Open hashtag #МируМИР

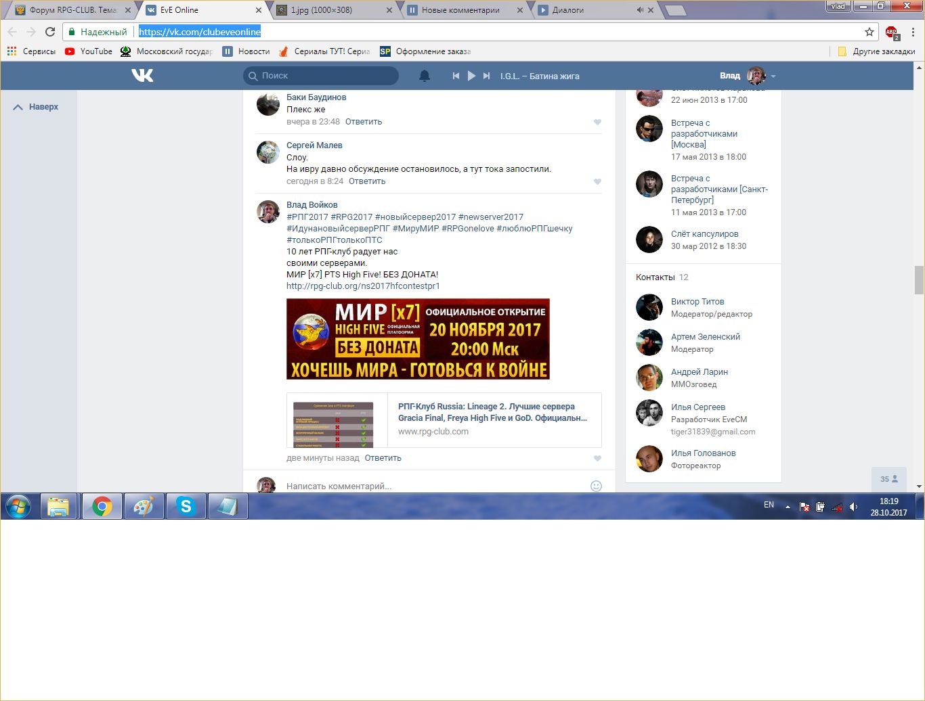(416, 229)
